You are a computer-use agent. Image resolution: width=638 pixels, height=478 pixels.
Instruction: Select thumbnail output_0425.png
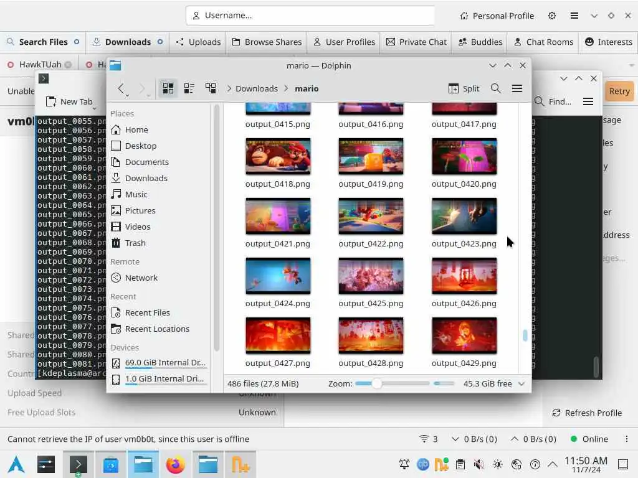click(x=371, y=276)
